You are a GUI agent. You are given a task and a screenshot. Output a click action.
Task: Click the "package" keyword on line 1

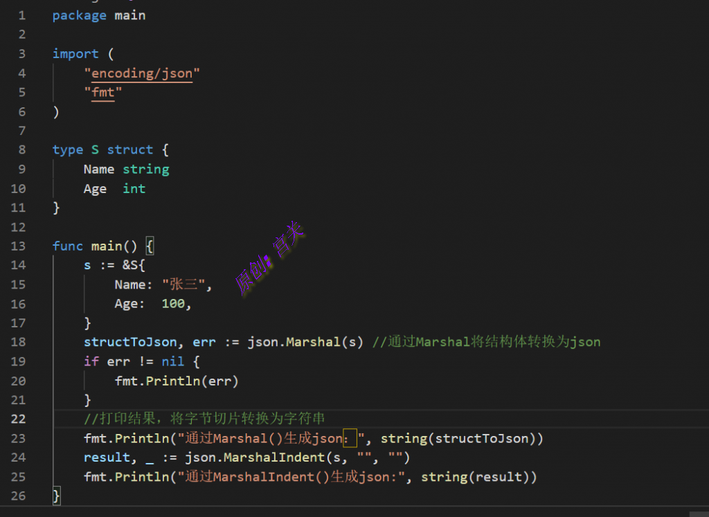(x=79, y=15)
